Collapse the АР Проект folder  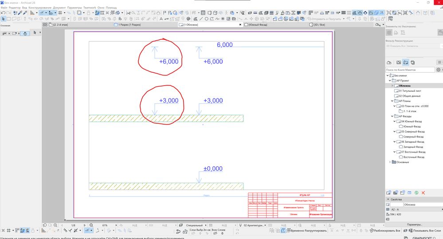390,81
